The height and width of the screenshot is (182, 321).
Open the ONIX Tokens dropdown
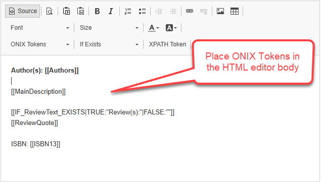coord(40,44)
